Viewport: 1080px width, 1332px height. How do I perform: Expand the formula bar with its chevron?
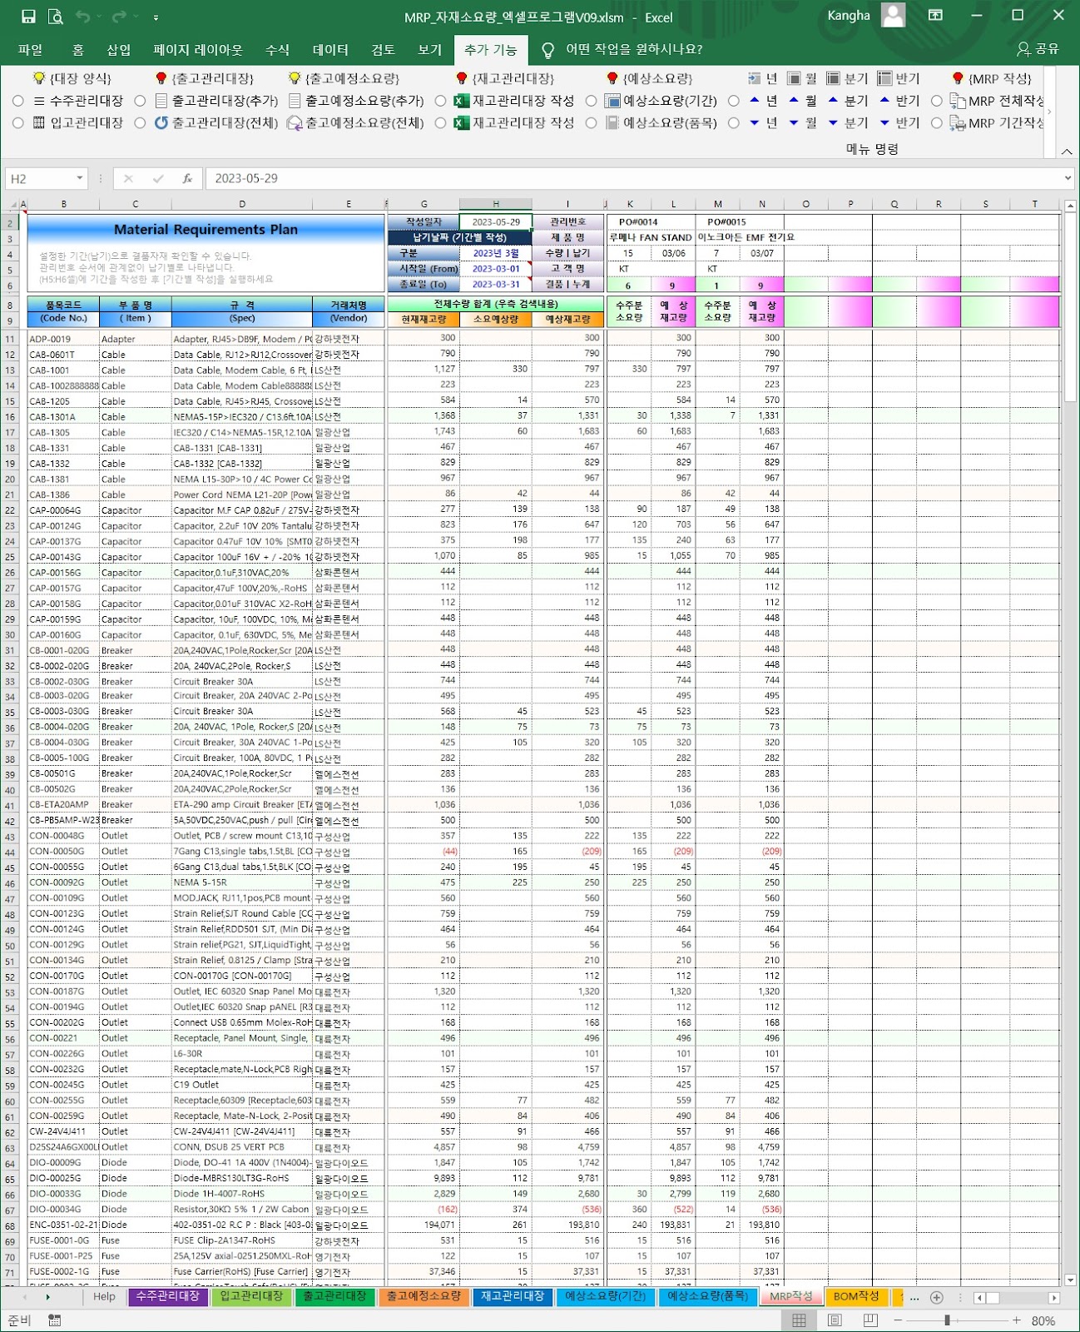coord(1068,178)
